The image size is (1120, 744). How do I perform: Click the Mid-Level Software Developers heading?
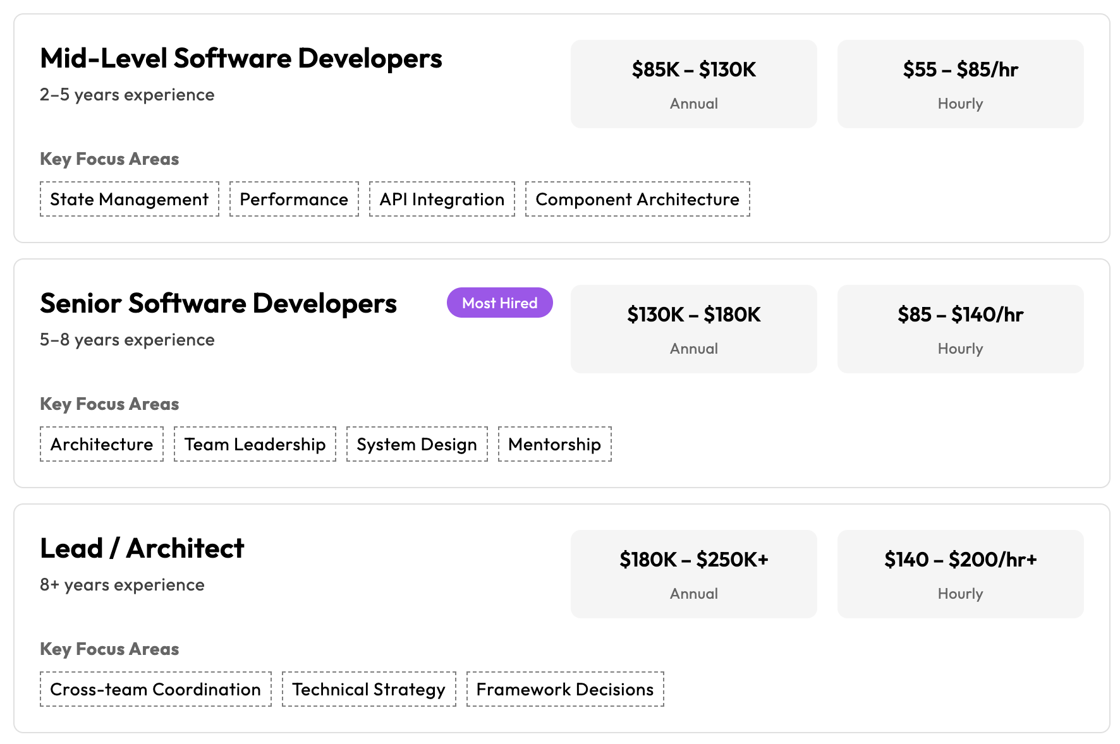point(241,58)
